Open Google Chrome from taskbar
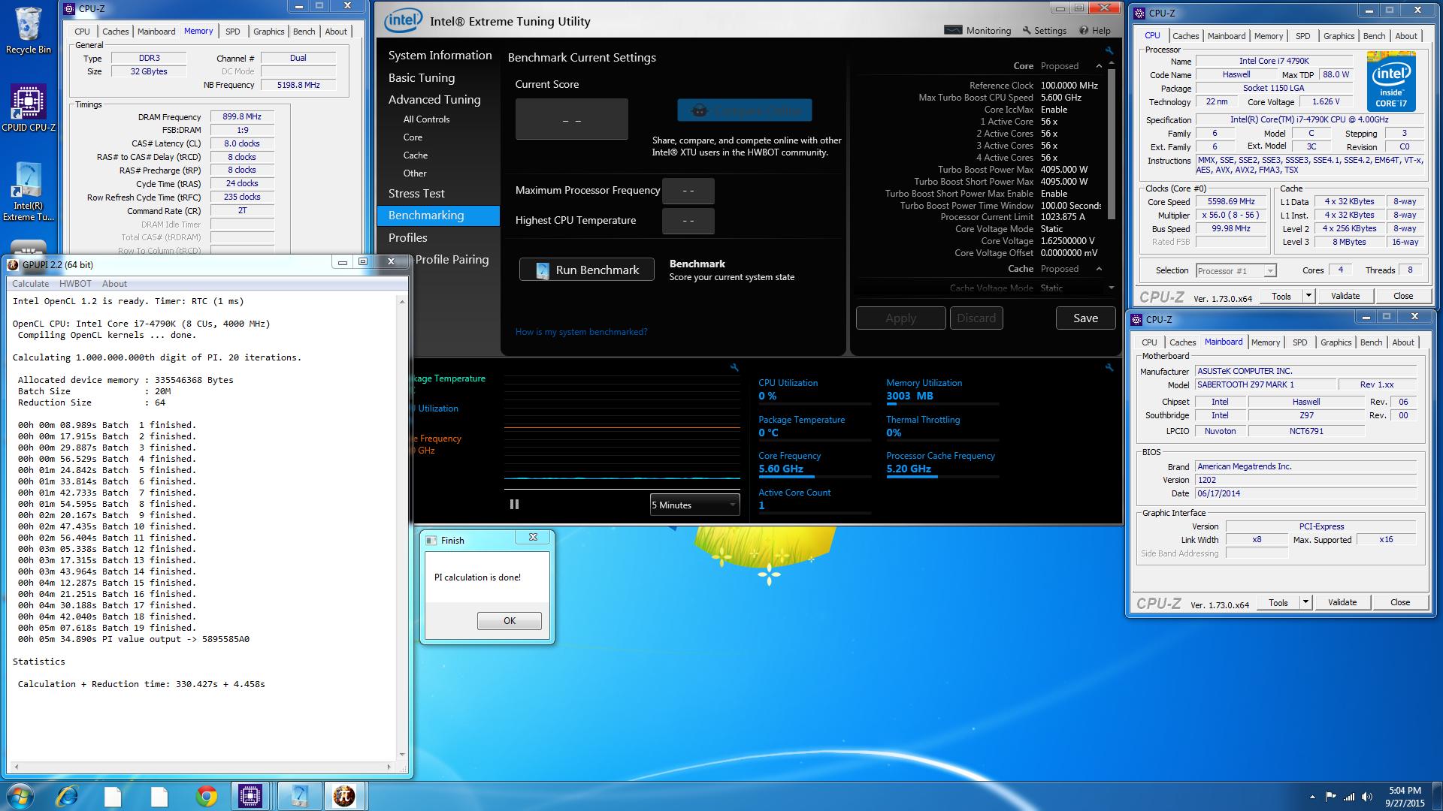 (x=206, y=796)
